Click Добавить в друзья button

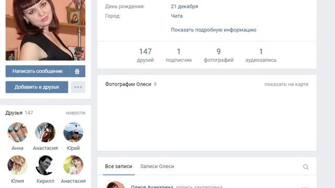click(x=37, y=87)
